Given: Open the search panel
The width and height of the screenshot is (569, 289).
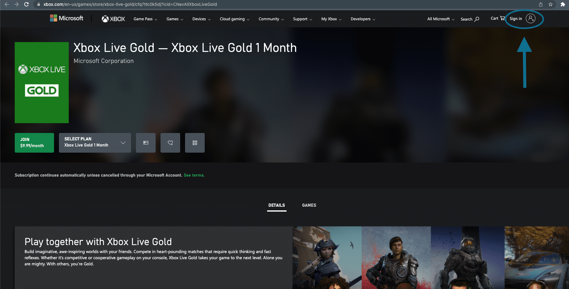Looking at the screenshot, I should [469, 19].
